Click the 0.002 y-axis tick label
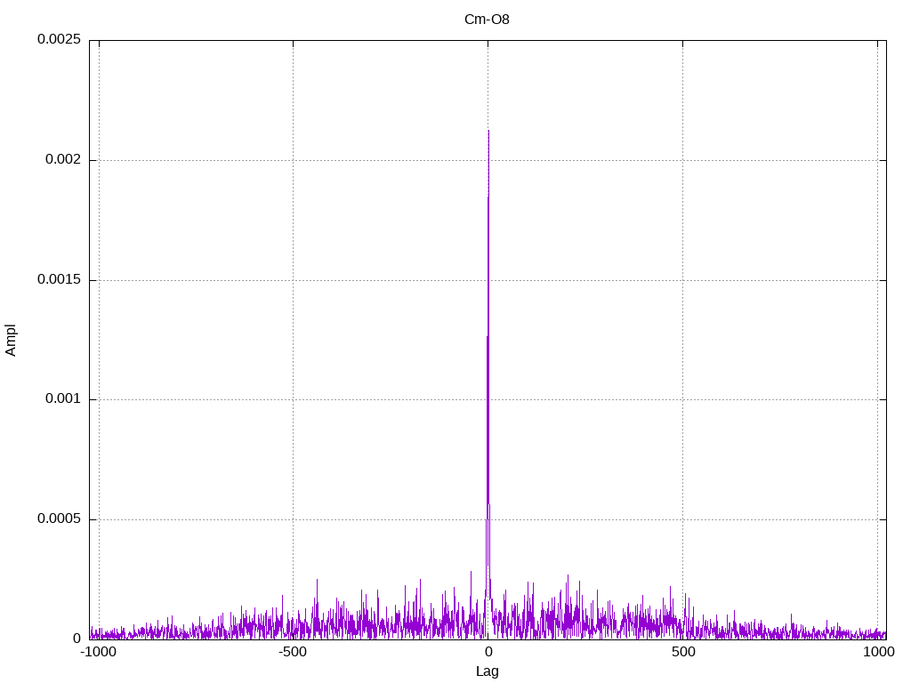 (x=63, y=159)
